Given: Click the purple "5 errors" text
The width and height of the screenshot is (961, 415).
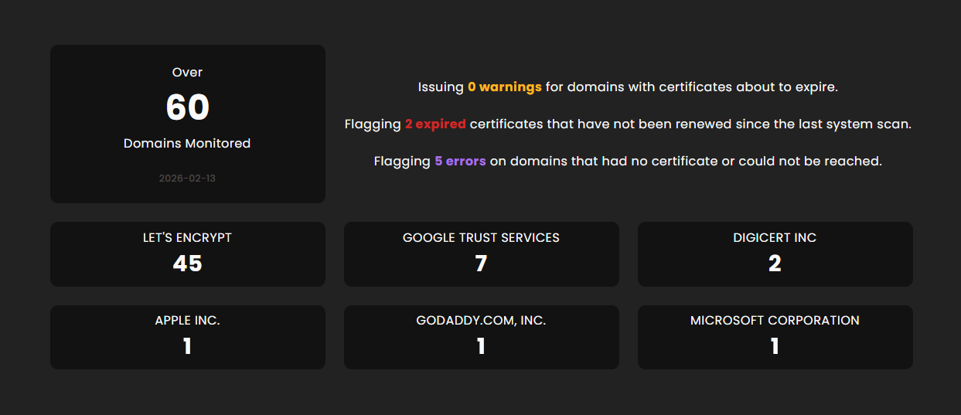Looking at the screenshot, I should pos(460,162).
